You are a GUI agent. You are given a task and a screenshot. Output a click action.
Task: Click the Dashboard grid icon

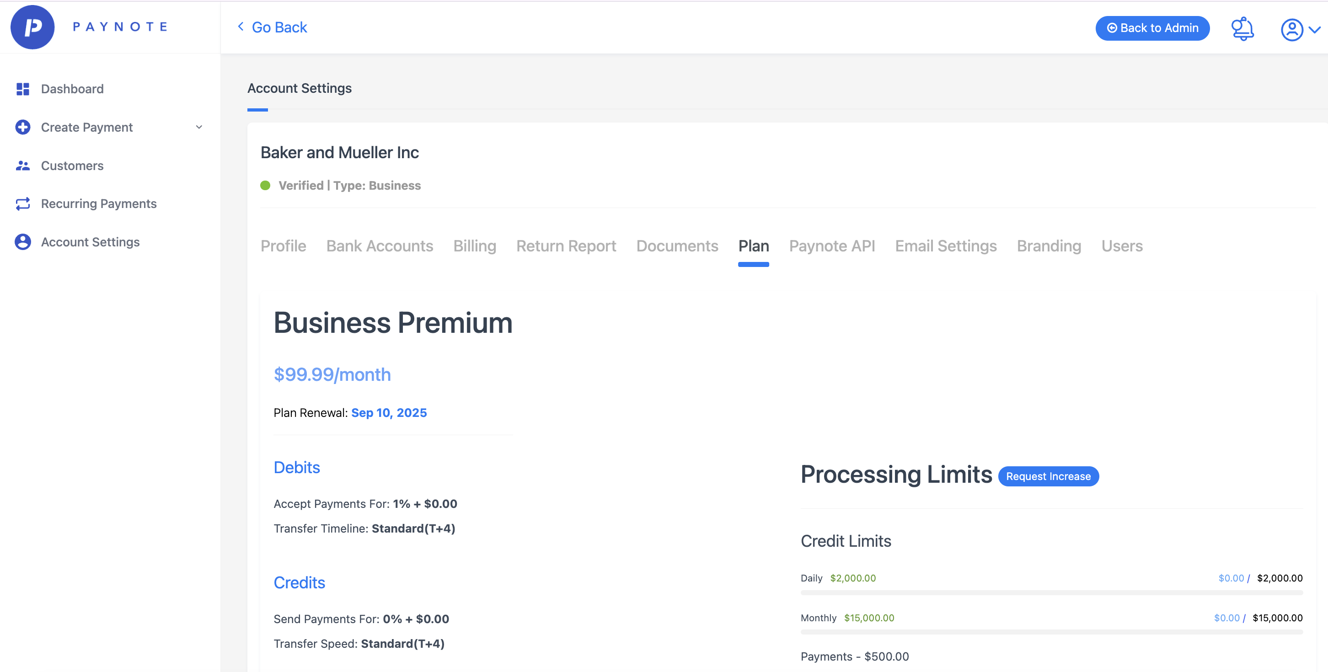[23, 89]
